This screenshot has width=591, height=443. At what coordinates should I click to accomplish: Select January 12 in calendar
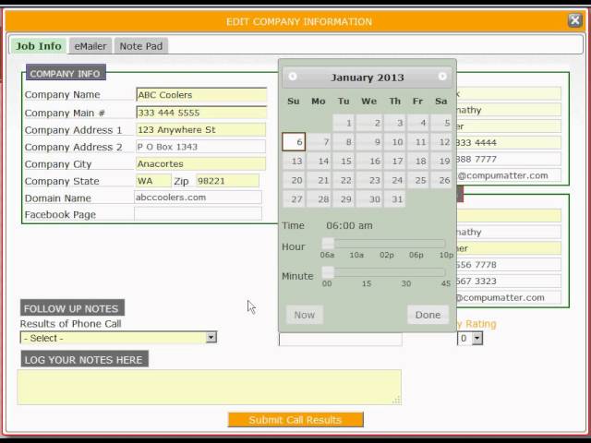coord(441,142)
